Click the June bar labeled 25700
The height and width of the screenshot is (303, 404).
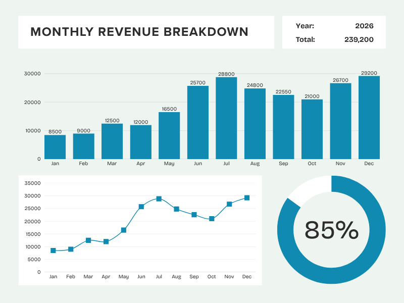tap(198, 122)
